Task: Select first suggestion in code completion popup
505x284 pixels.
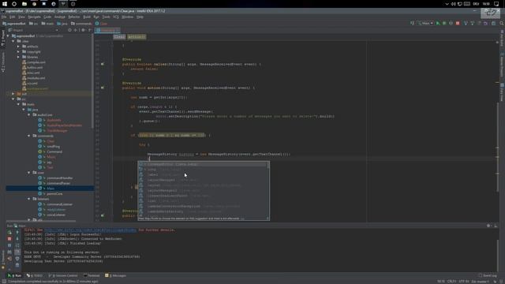Action: click(204, 164)
